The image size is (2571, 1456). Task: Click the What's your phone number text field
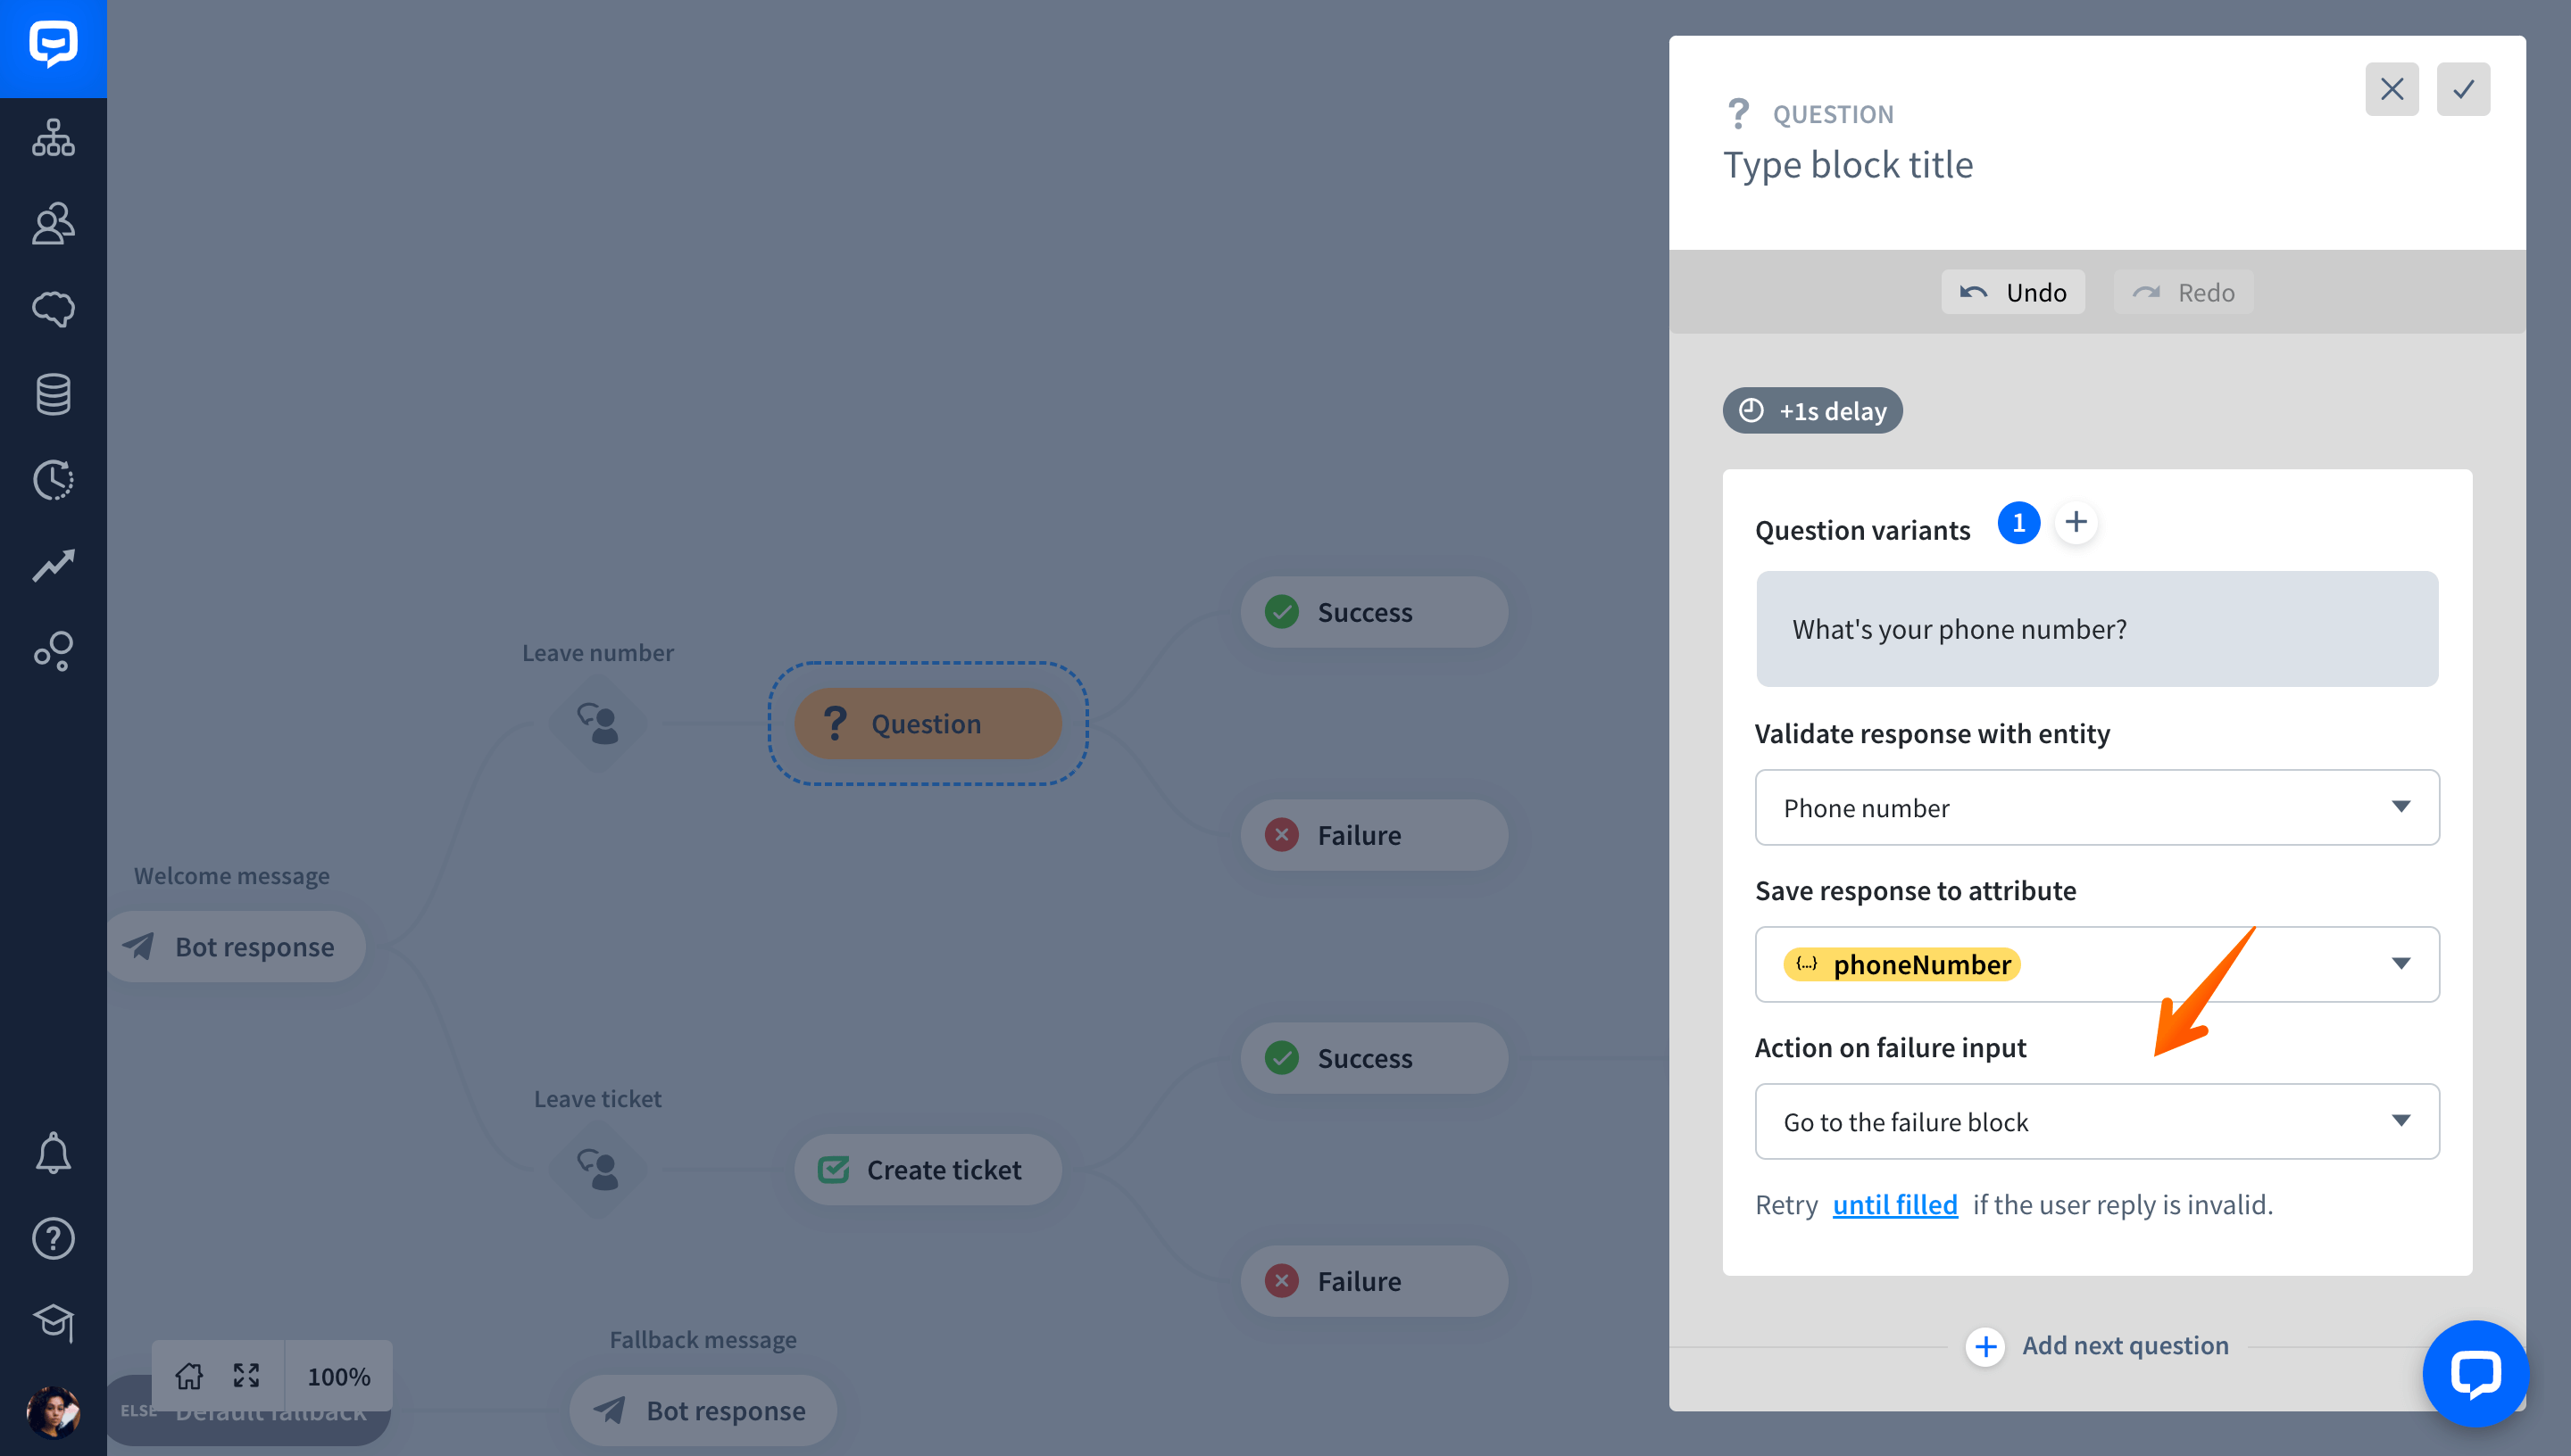(2097, 629)
